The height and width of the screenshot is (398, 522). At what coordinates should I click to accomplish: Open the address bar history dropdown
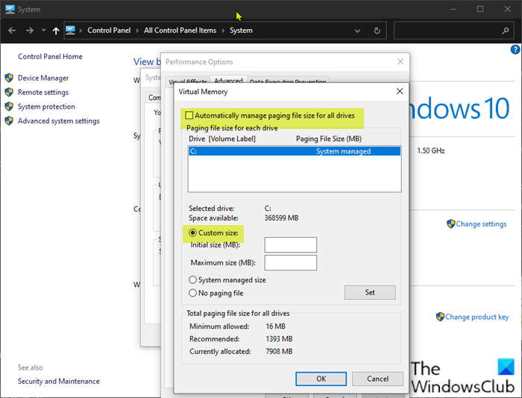[x=358, y=31]
